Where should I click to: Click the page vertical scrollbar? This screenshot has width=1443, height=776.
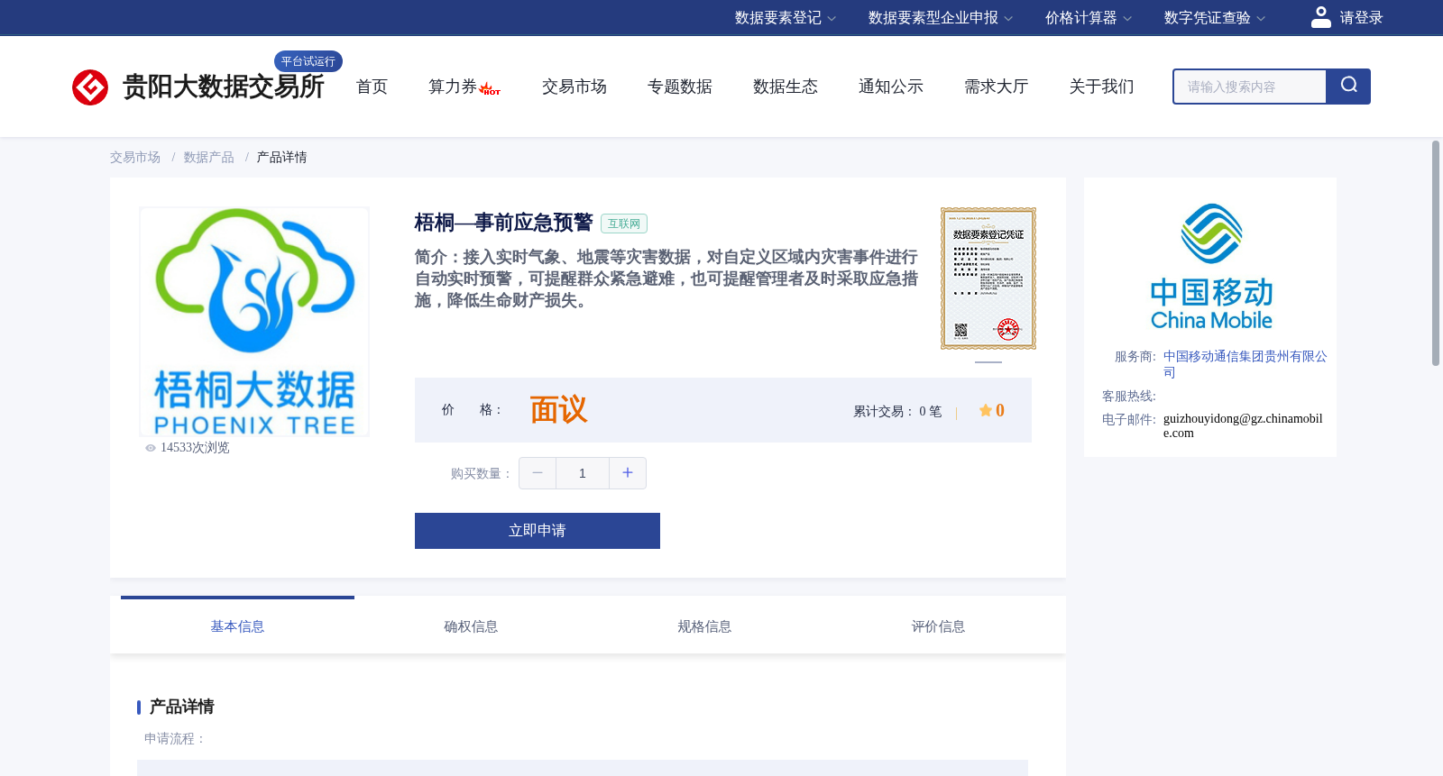coord(1436,253)
